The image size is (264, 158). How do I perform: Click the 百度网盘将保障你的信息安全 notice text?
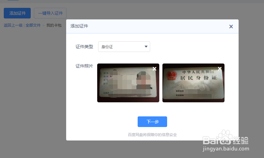[152, 135]
